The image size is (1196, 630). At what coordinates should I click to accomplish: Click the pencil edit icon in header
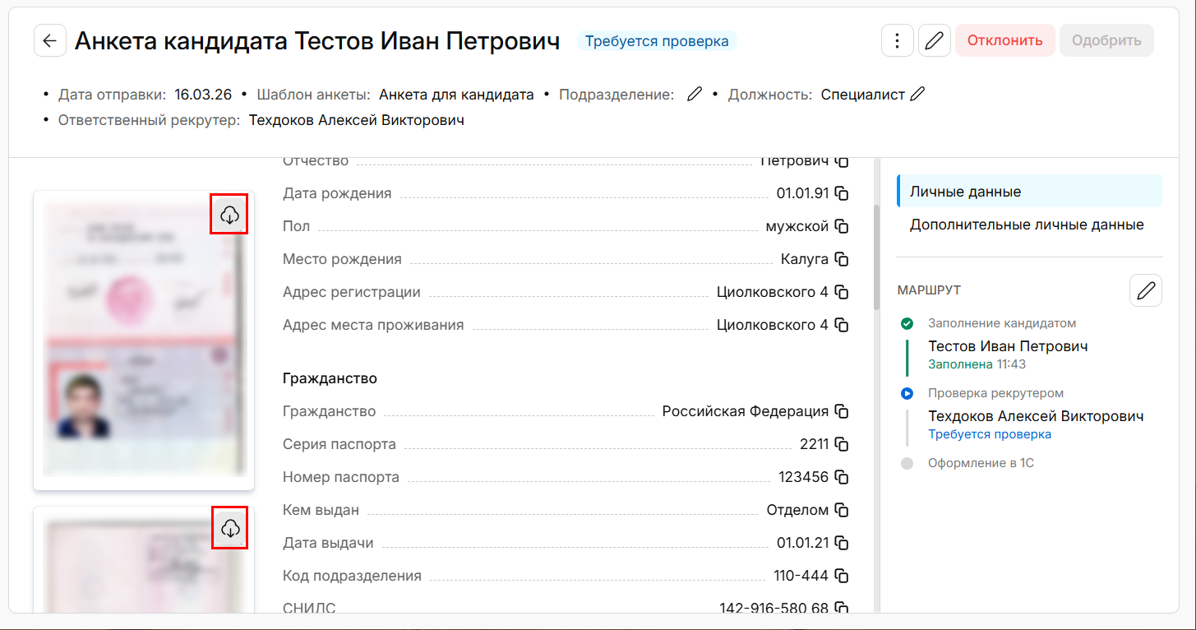coord(934,40)
